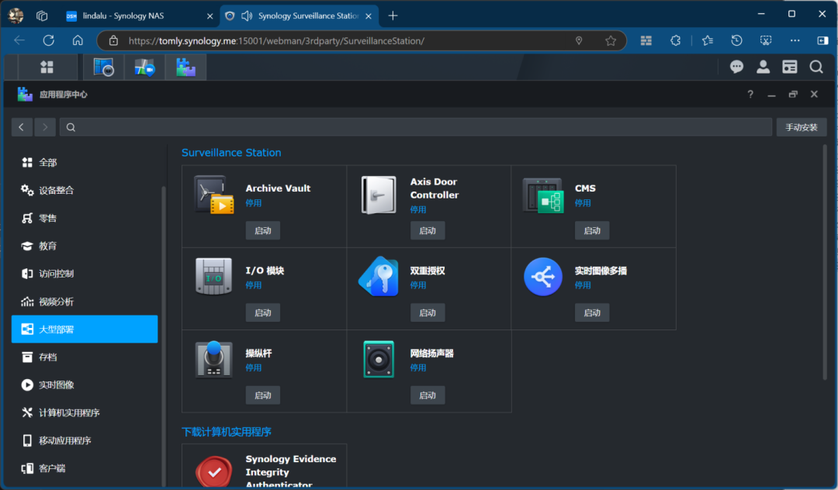The height and width of the screenshot is (490, 838).
Task: Click the I/O 模块 app icon
Action: coord(214,277)
